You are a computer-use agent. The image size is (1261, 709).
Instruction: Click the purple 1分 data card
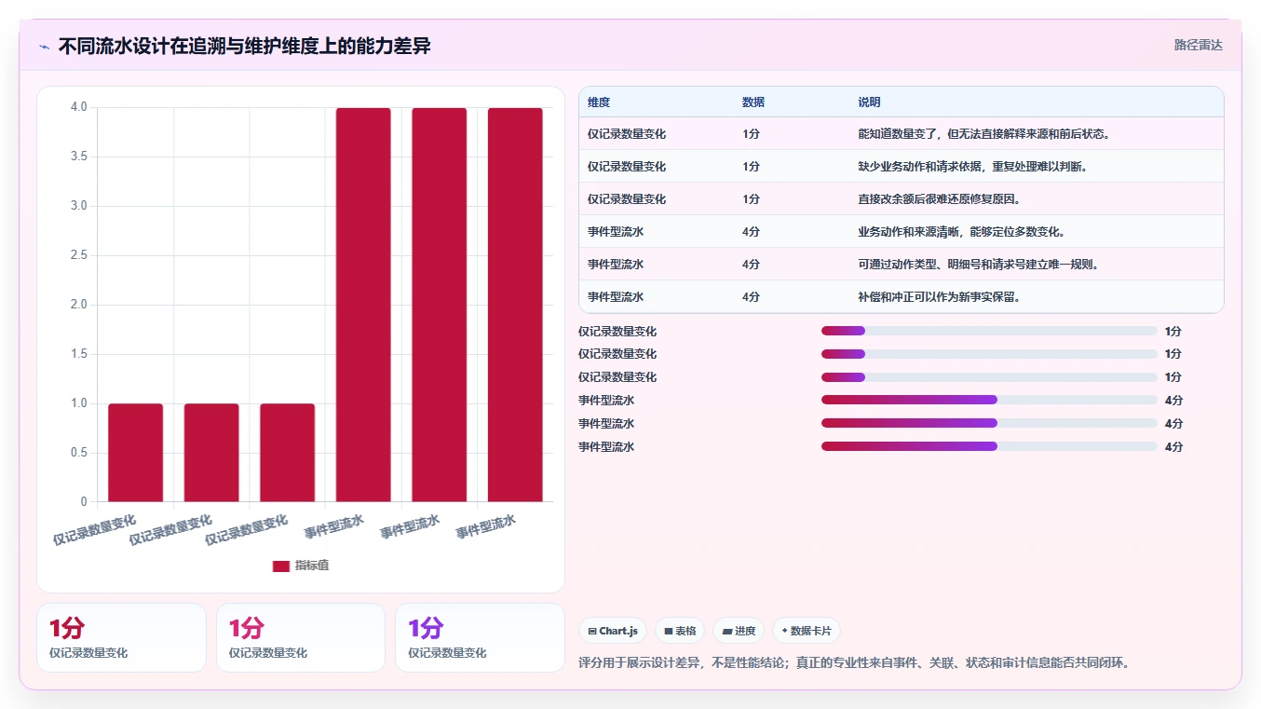[480, 637]
